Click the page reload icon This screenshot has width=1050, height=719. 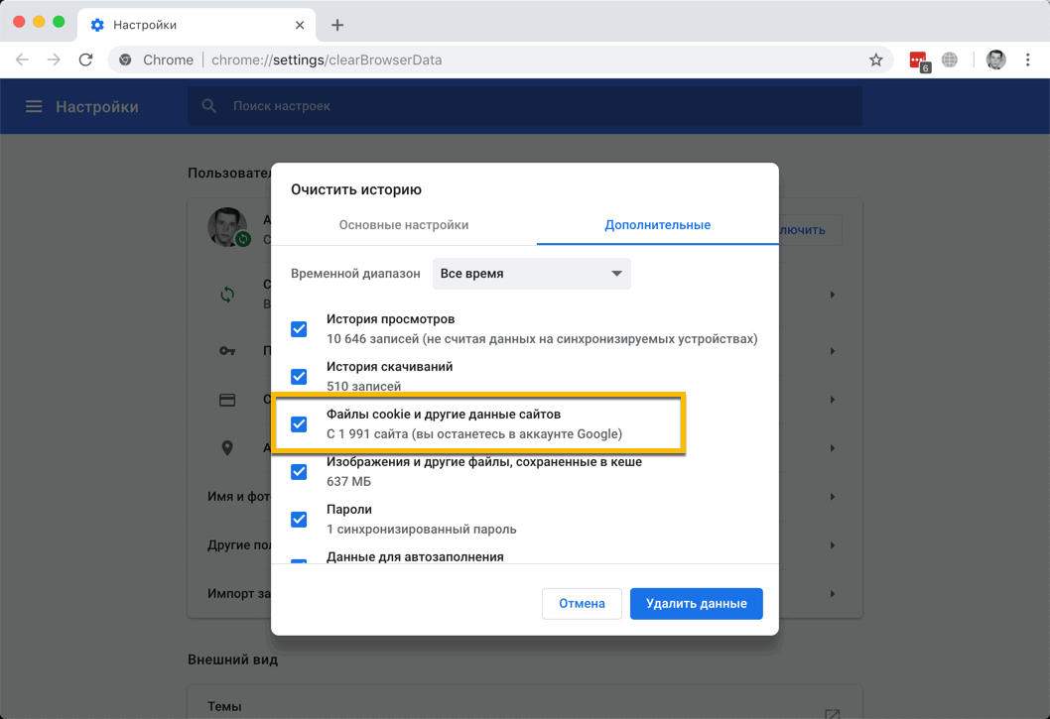pos(85,60)
